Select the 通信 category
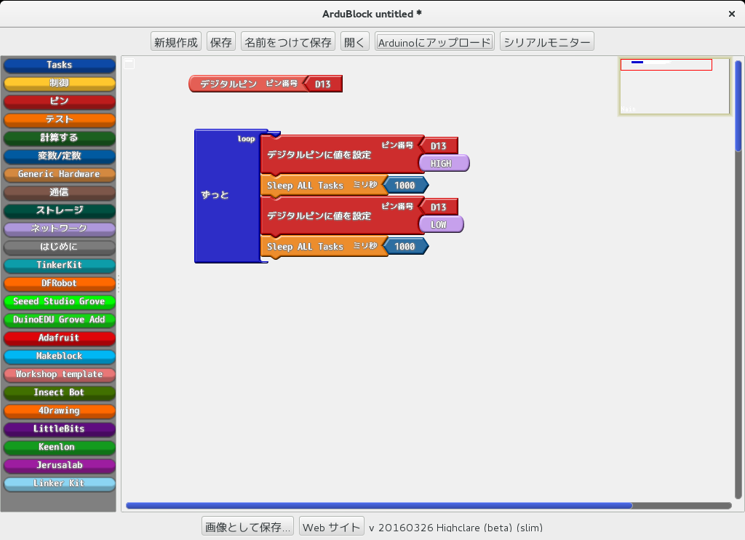This screenshot has height=540, width=745. tap(60, 193)
